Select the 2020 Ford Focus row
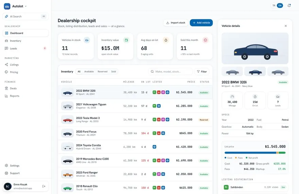 135,133
